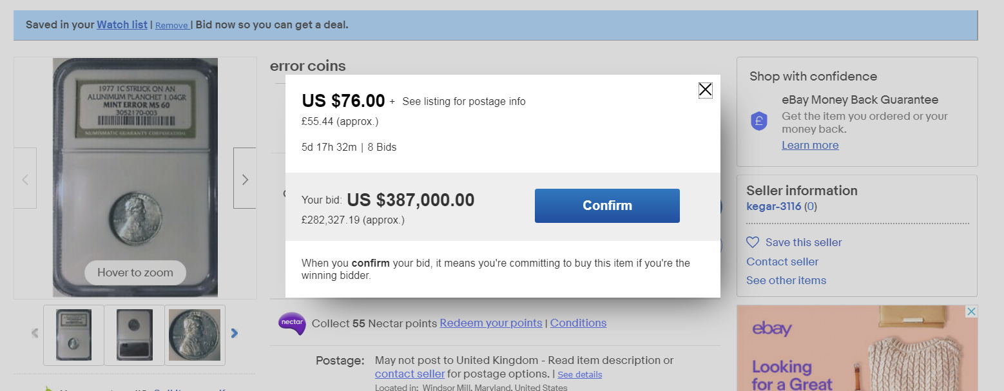Image resolution: width=1004 pixels, height=391 pixels.
Task: Click Remove from watch list link
Action: click(x=171, y=26)
